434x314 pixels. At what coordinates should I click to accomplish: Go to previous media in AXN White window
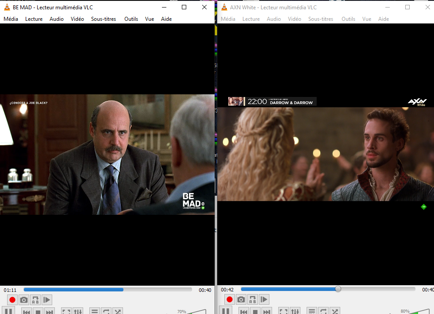[x=244, y=311]
